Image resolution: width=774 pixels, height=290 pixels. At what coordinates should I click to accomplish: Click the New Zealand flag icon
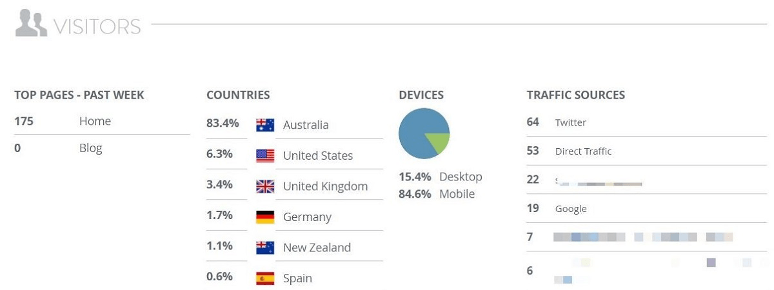265,247
